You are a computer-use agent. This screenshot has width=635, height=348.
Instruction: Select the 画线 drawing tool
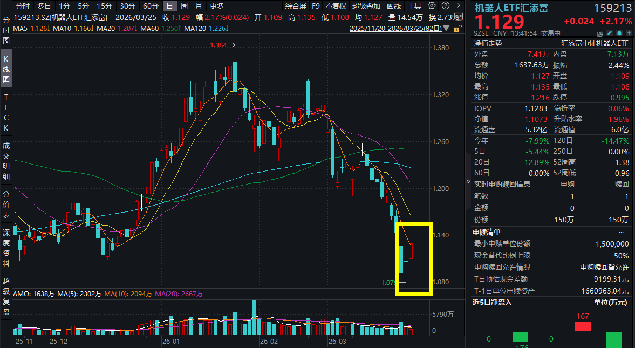[x=392, y=5]
